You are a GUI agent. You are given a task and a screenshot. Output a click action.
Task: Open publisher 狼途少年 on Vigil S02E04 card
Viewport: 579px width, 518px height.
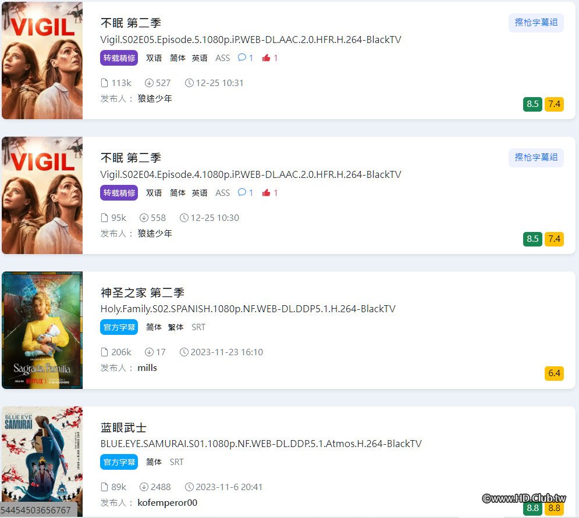click(x=155, y=234)
